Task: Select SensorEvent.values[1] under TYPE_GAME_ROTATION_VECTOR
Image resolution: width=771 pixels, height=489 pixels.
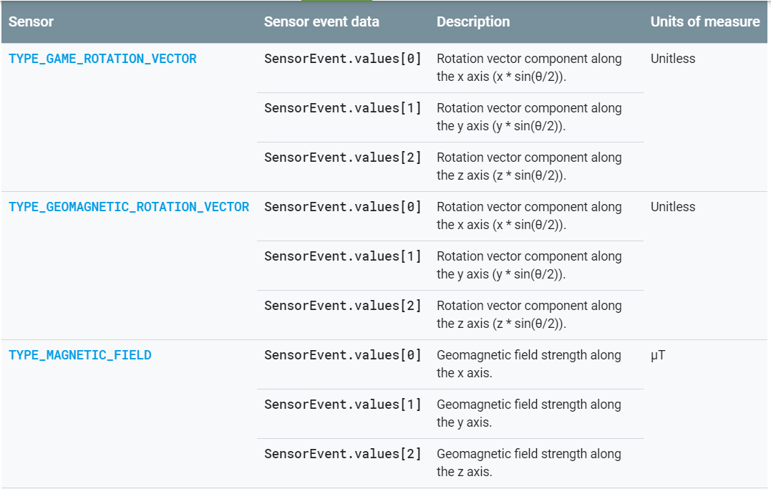Action: click(x=342, y=108)
